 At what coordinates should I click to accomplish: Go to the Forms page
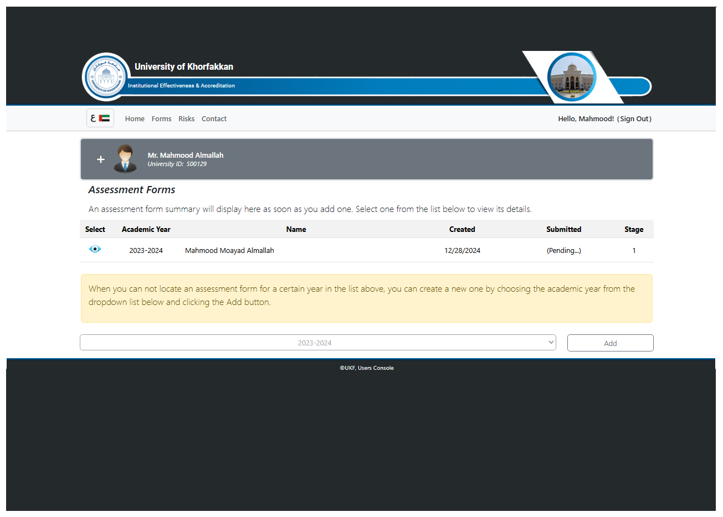161,119
